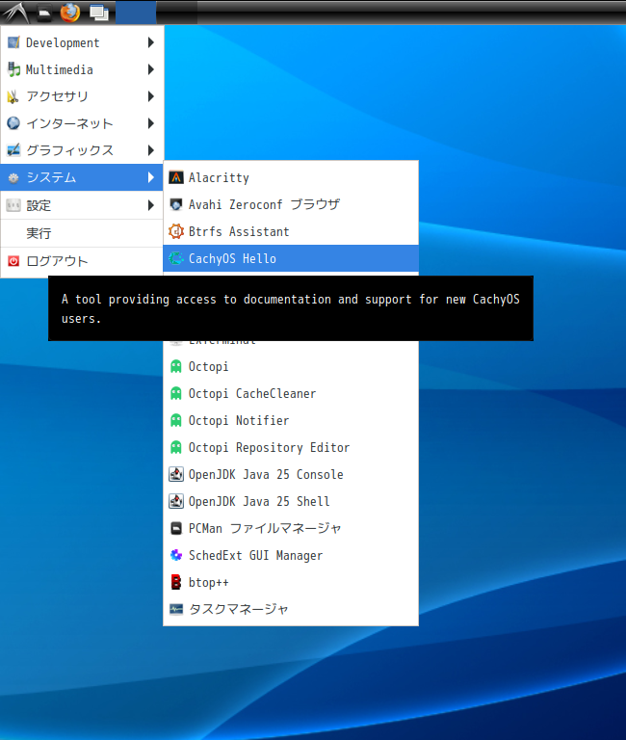Expand the Development submenu arrow
Image resolution: width=626 pixels, height=740 pixels.
point(151,42)
